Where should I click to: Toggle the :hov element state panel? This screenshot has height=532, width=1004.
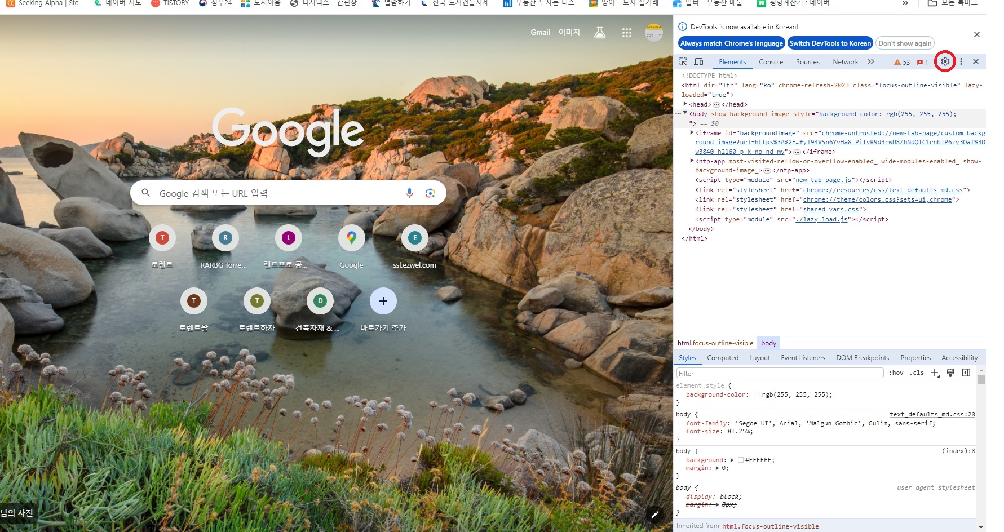click(x=896, y=373)
